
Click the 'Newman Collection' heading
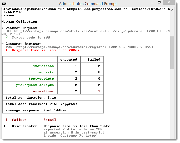[19, 22]
